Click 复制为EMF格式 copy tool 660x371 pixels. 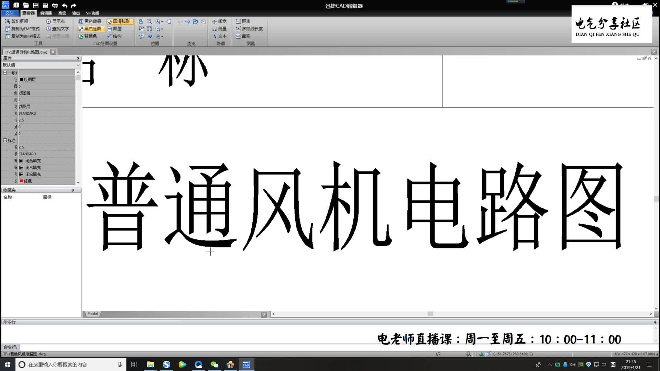[x=22, y=29]
